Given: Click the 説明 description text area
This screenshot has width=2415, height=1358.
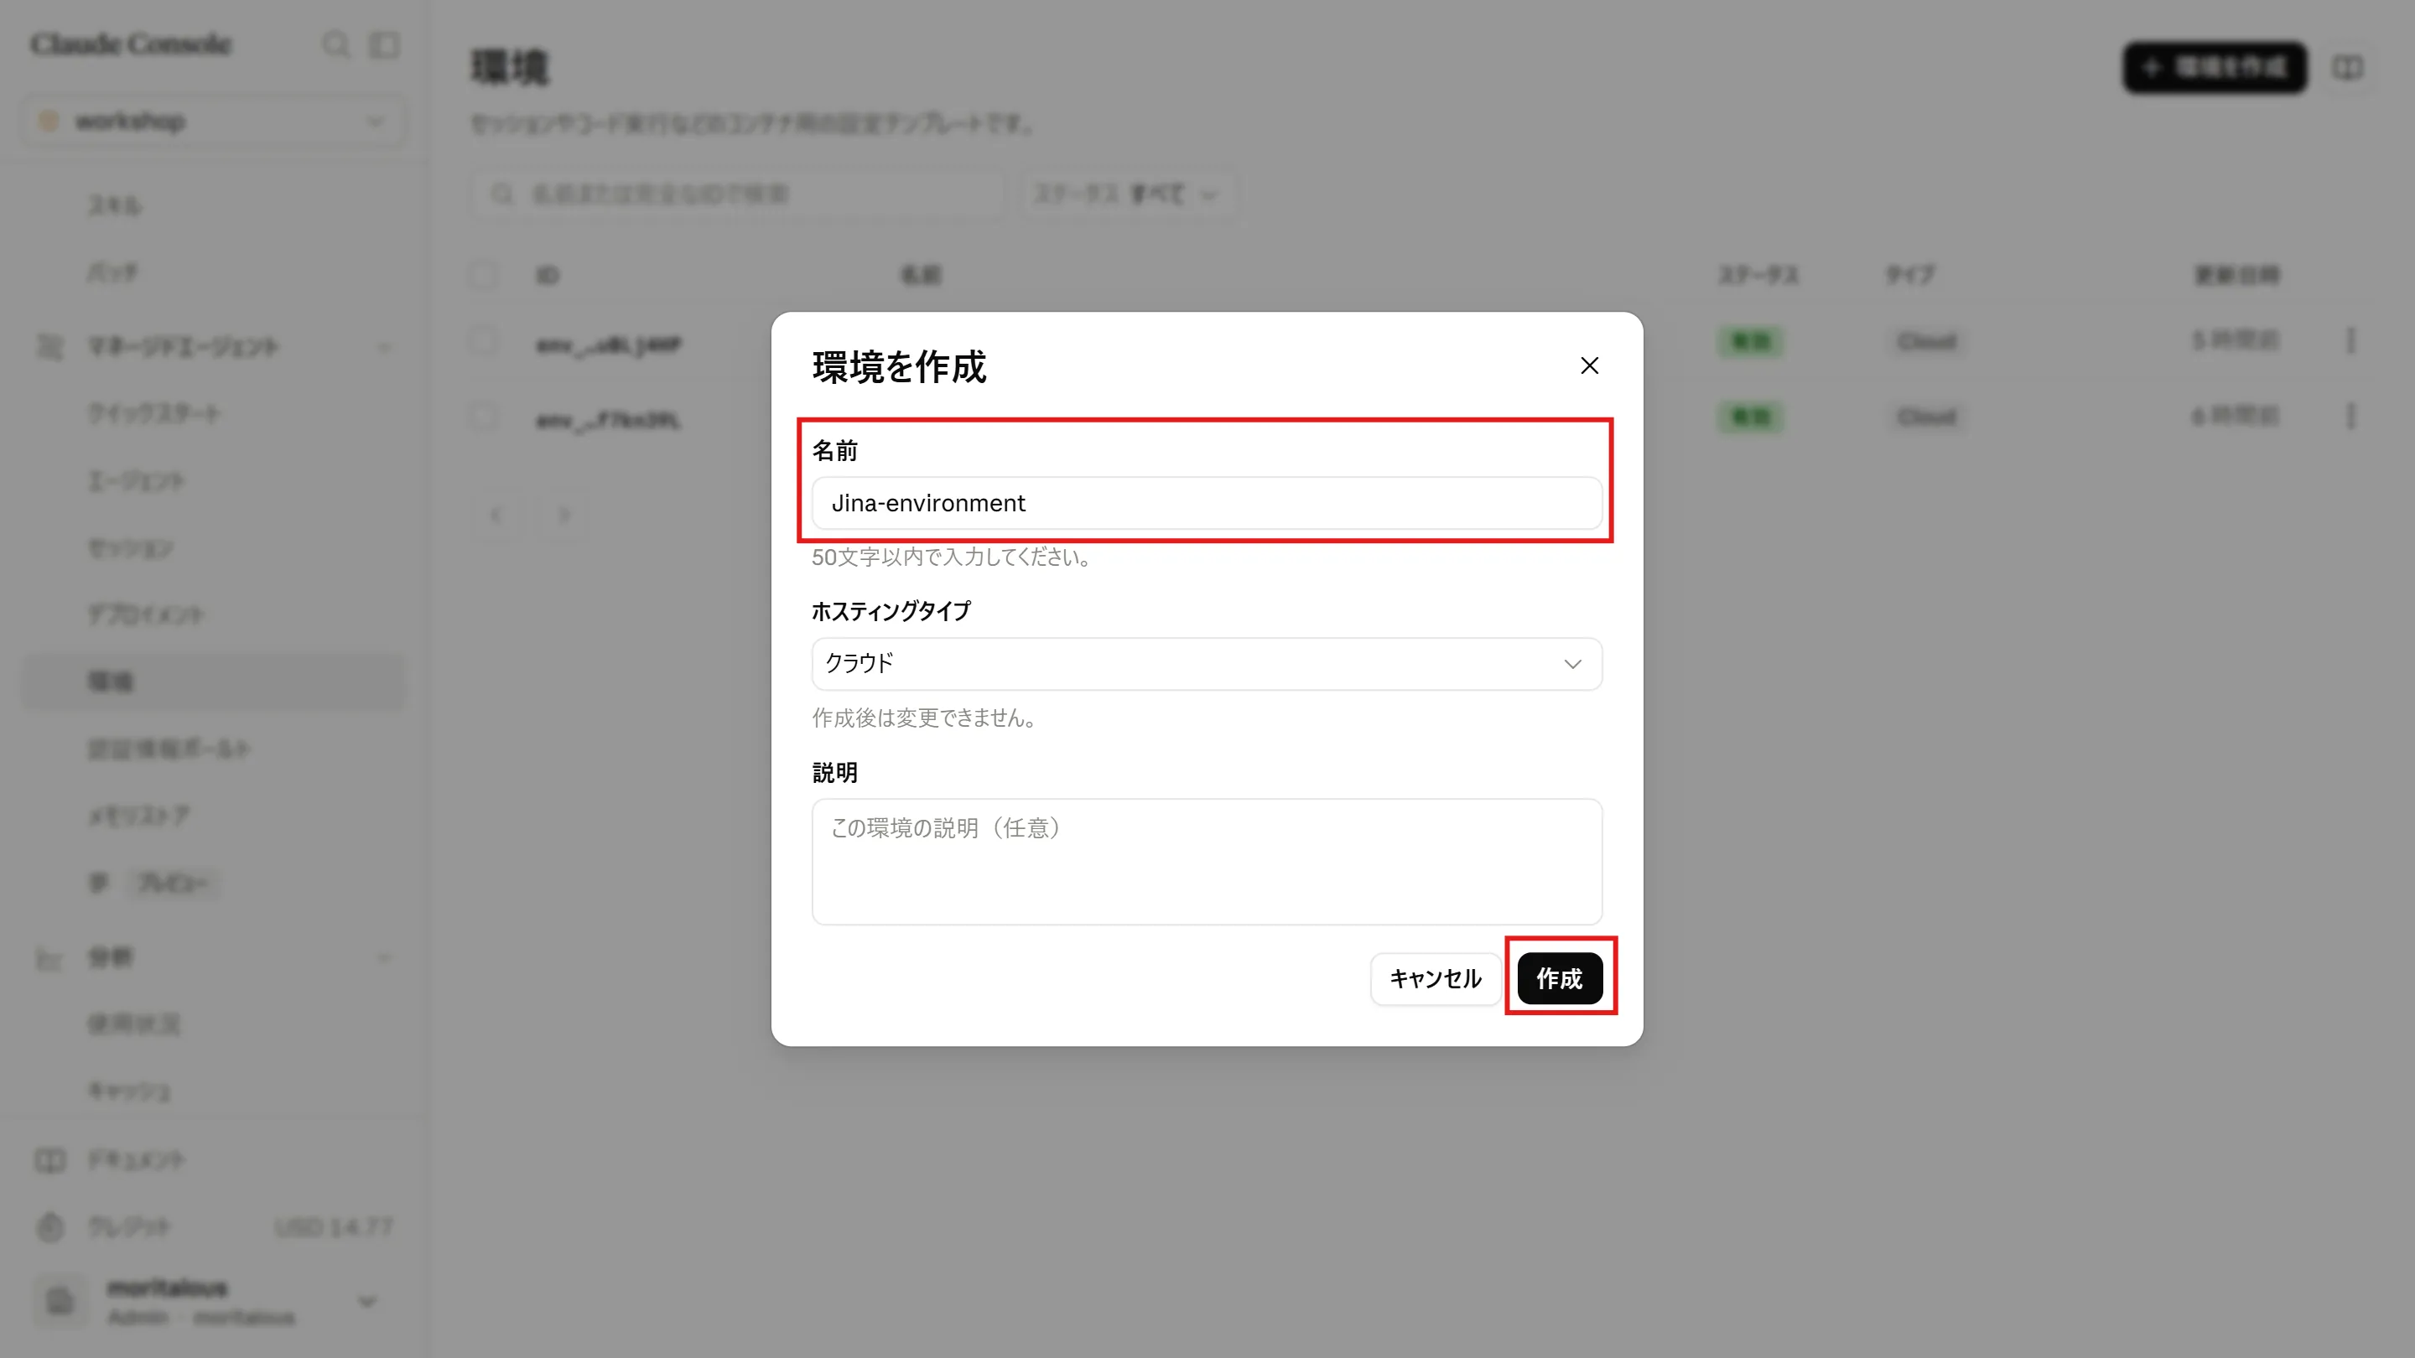Looking at the screenshot, I should coord(1207,861).
